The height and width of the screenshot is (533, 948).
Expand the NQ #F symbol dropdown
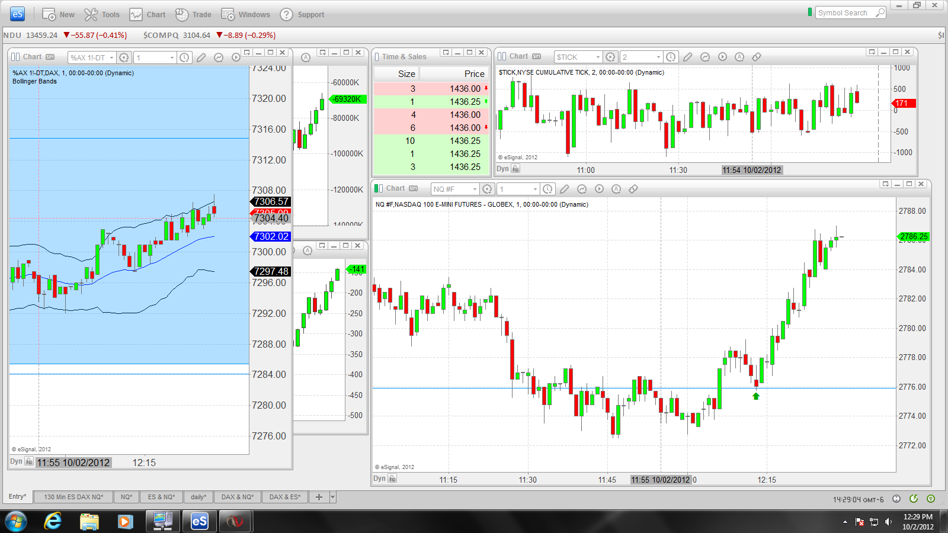click(475, 189)
